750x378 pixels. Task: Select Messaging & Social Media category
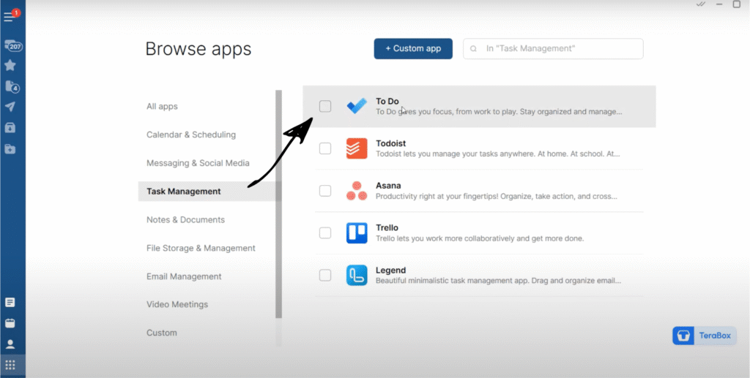click(198, 163)
